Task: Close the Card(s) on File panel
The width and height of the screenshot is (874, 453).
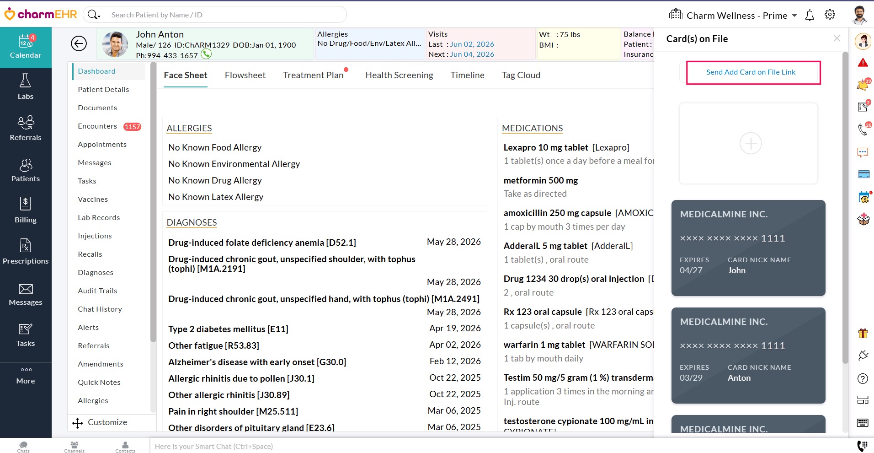Action: click(837, 38)
